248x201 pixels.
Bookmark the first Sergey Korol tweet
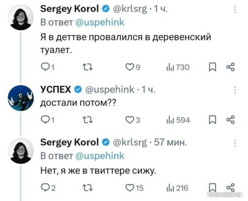pos(212,67)
